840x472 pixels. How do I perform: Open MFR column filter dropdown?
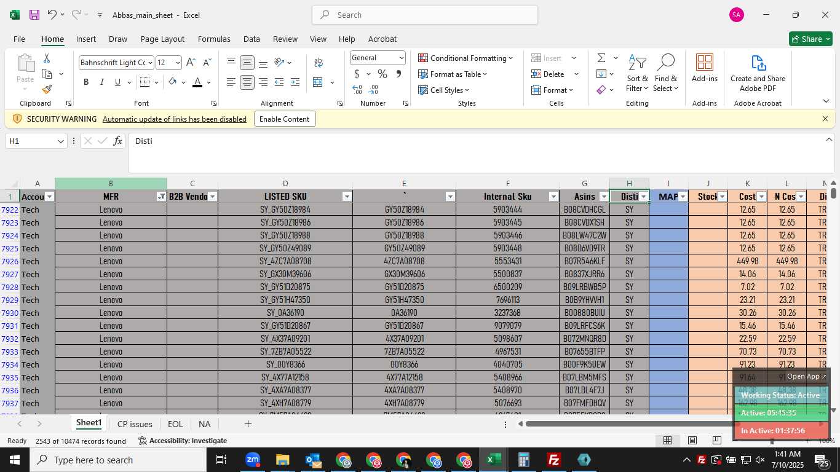tap(161, 197)
